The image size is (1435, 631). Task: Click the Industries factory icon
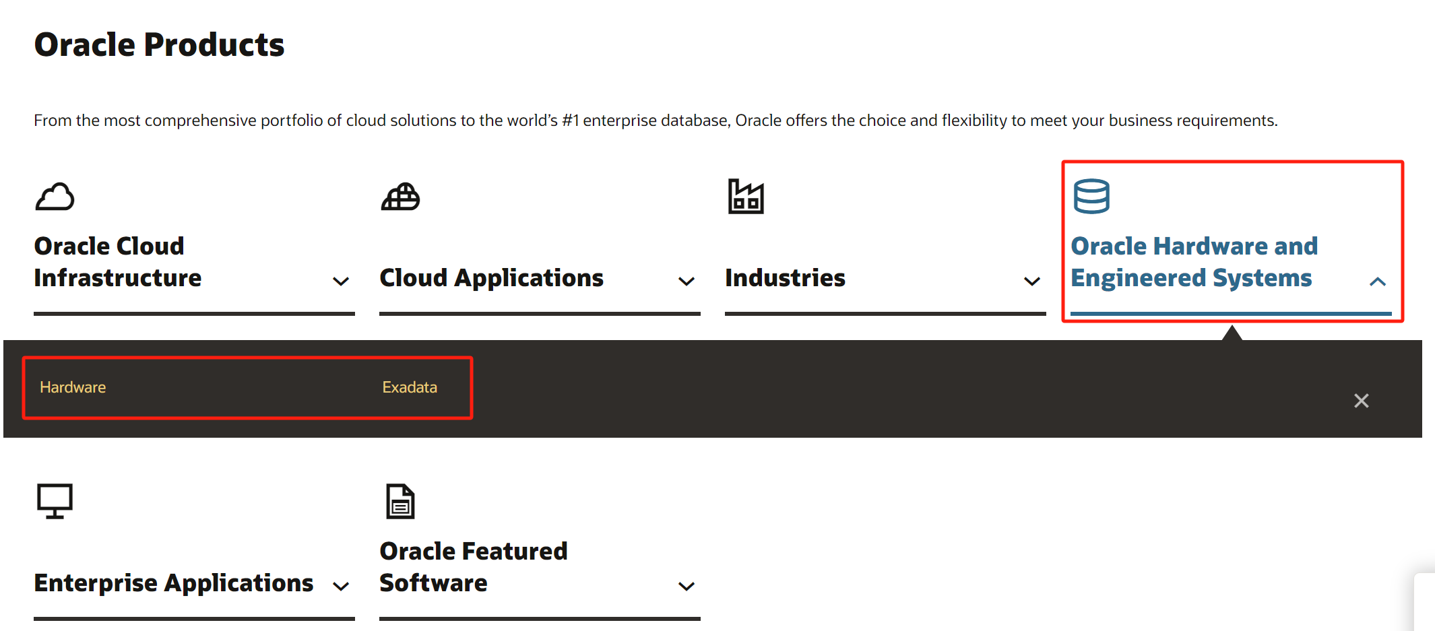point(746,196)
